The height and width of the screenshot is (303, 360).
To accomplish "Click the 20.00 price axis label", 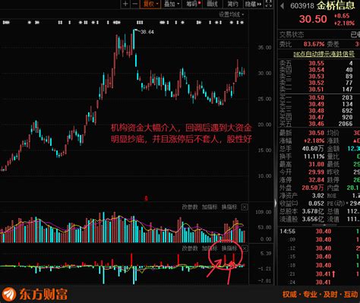I will click(264, 125).
